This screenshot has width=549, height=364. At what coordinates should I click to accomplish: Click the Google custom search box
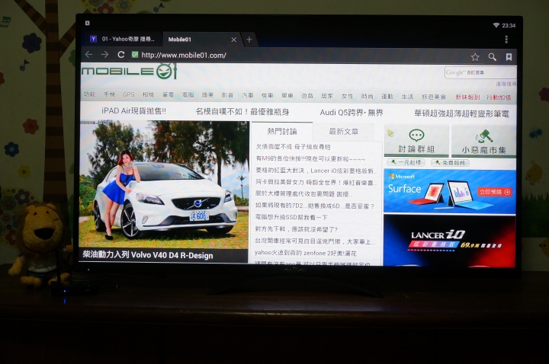480,73
